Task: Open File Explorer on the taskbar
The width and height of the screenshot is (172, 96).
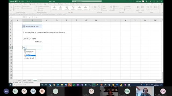Action: 62,85
